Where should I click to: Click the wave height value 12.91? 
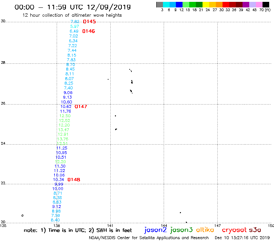pos(63,135)
